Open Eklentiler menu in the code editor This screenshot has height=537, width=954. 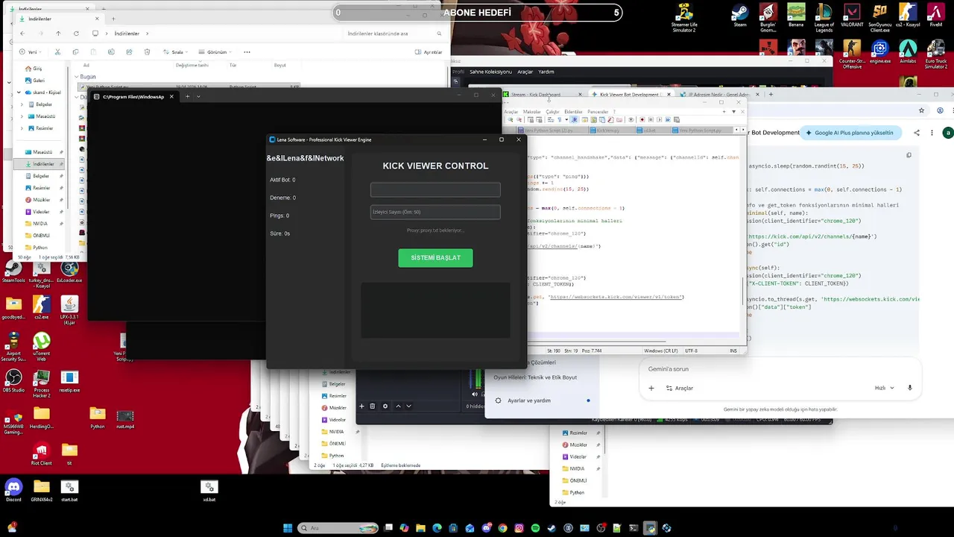pyautogui.click(x=573, y=112)
